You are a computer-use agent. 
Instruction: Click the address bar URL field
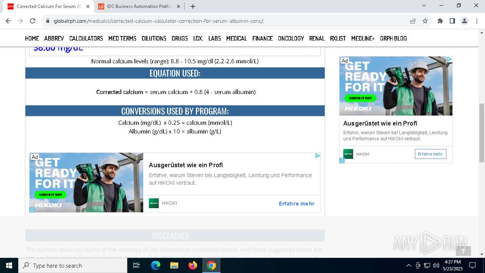[227, 21]
